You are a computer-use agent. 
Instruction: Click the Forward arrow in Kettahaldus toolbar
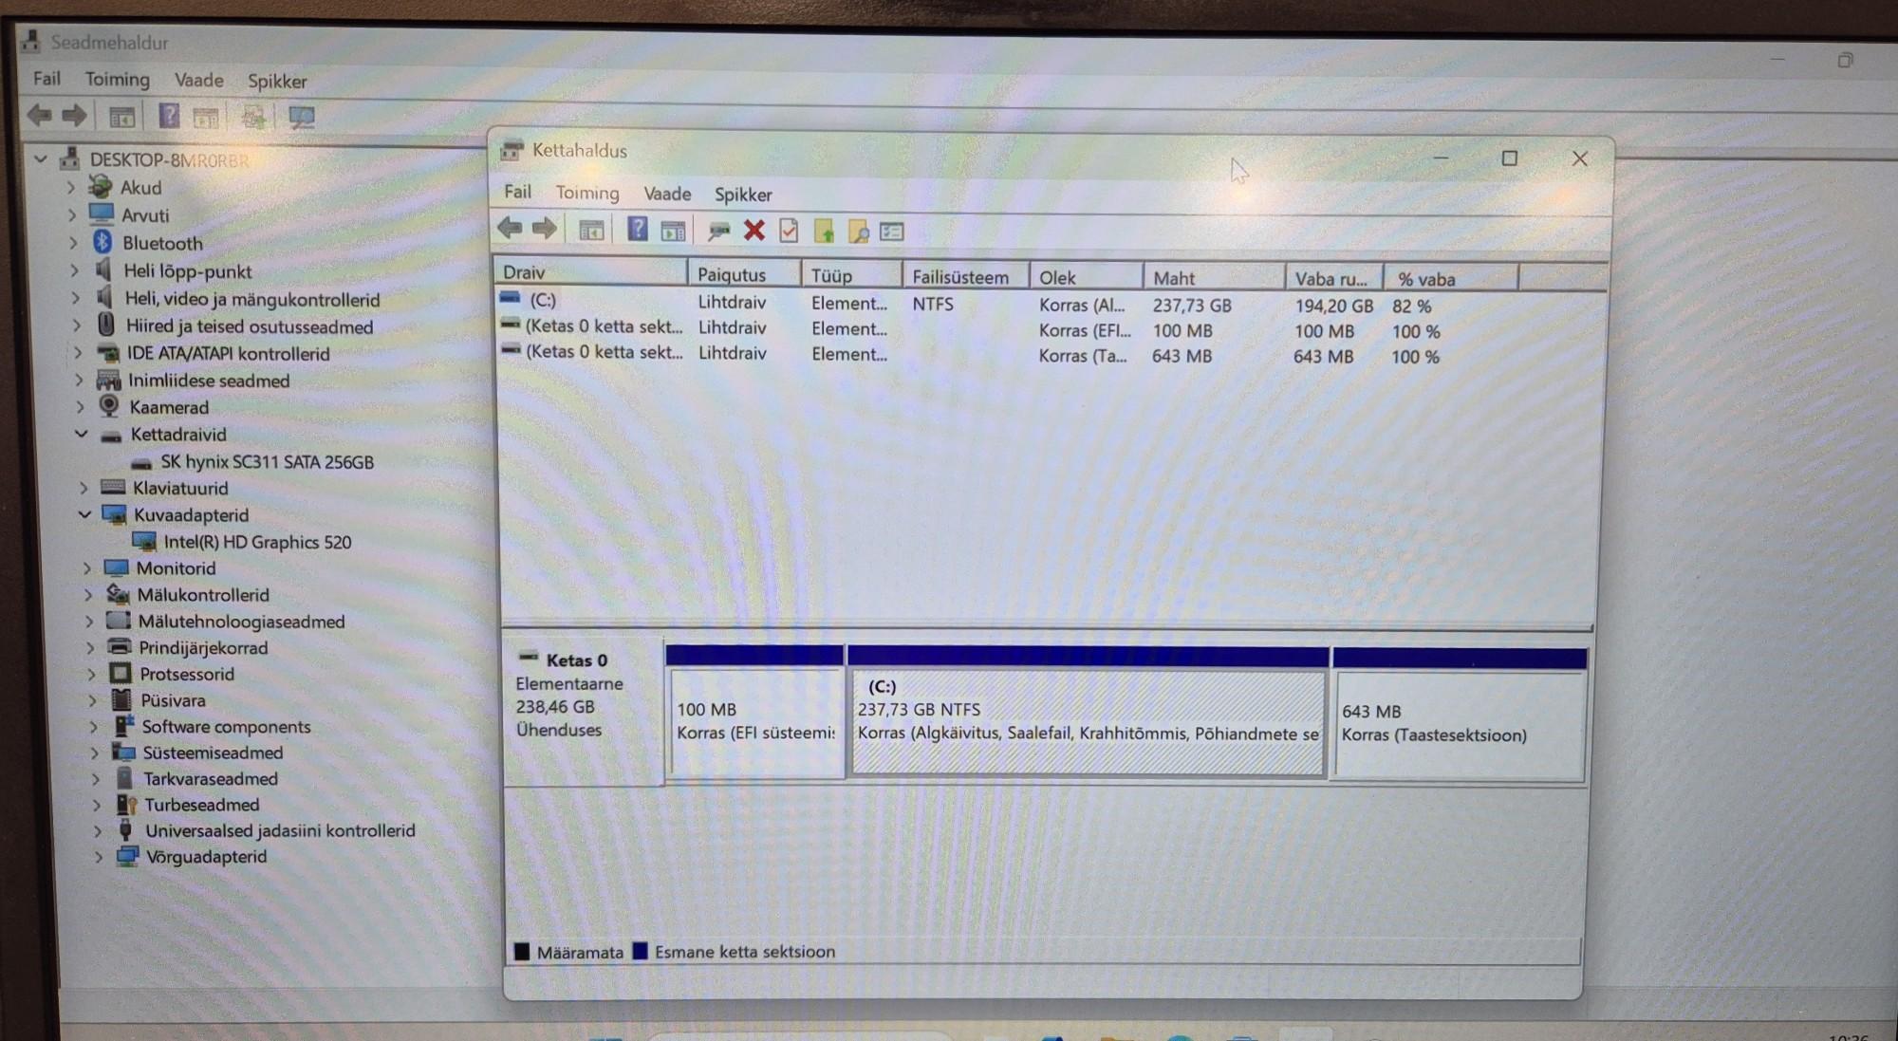pos(545,228)
